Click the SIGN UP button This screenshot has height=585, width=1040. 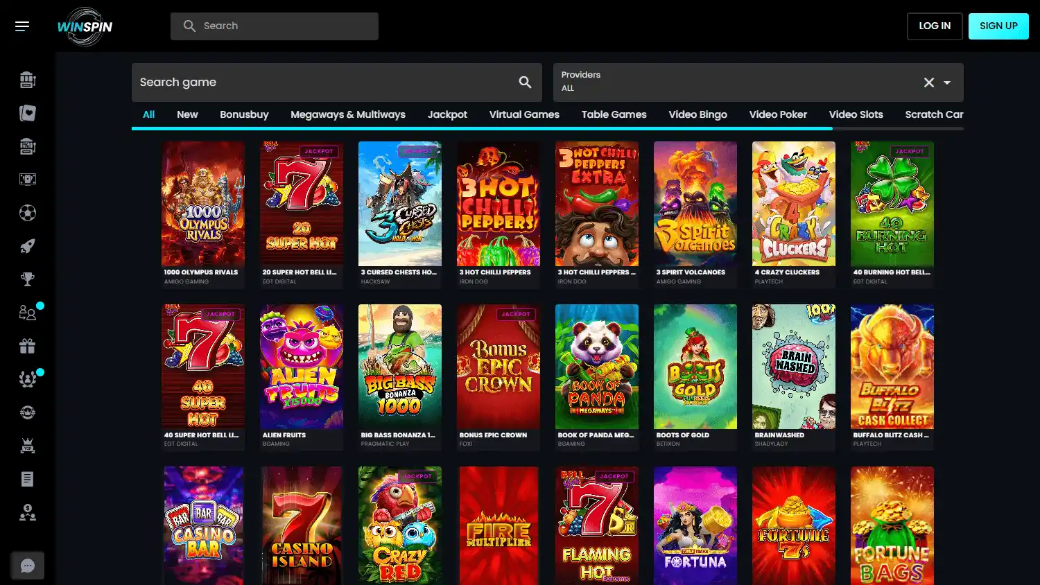(998, 26)
